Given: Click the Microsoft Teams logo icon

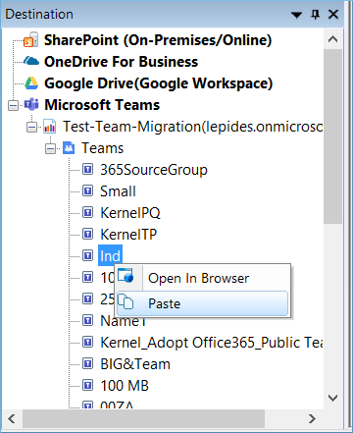Looking at the screenshot, I should point(31,105).
